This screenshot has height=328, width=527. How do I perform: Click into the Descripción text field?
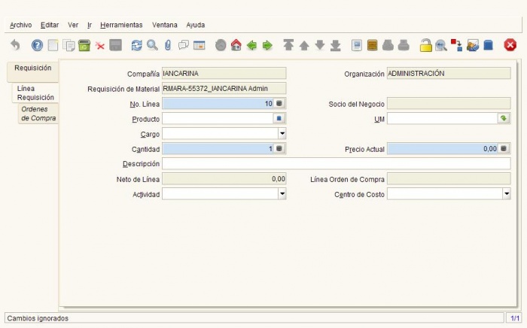pos(337,164)
